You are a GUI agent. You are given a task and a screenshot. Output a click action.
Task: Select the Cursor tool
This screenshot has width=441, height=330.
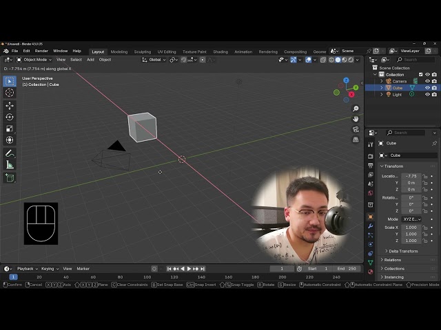10,93
